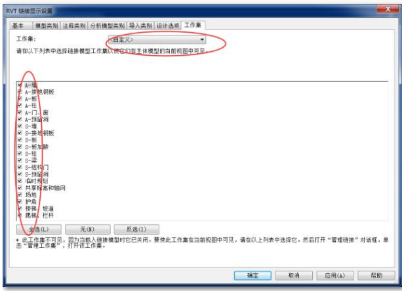Go to the 导入类别 tab
The height and width of the screenshot is (291, 406).
tap(140, 26)
